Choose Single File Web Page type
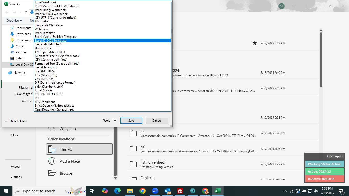Image resolution: width=349 pixels, height=196 pixels. pyautogui.click(x=102, y=25)
